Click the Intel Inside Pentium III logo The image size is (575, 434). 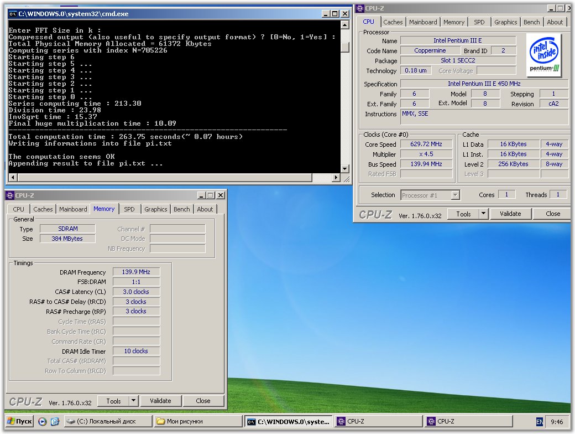[544, 55]
